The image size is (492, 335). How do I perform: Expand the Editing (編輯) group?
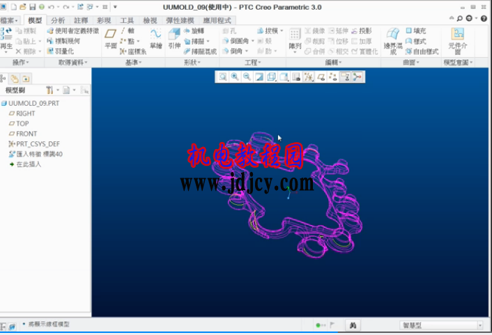[x=333, y=63]
